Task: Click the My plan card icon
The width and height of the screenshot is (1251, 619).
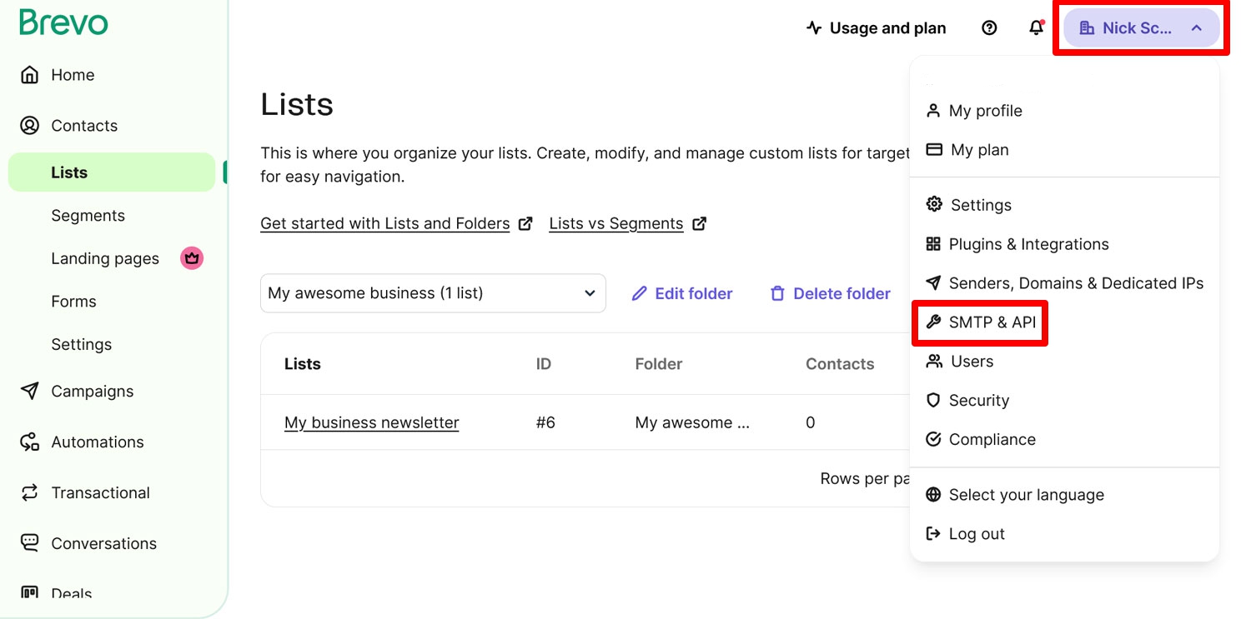Action: pyautogui.click(x=934, y=150)
